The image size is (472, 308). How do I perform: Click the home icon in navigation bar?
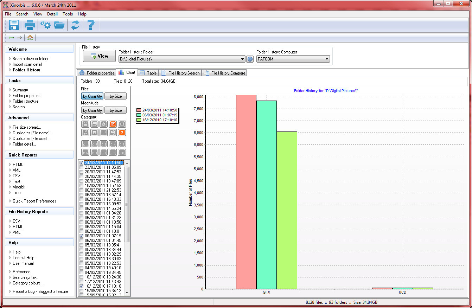[30, 38]
